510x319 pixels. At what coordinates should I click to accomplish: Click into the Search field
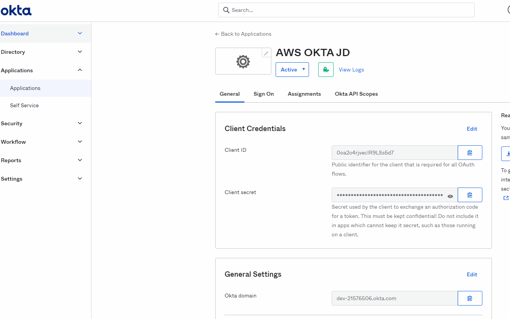(346, 10)
